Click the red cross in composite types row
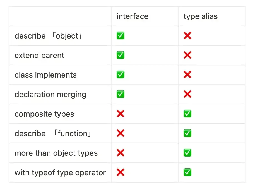Screen dimensions: 270x192 [x=120, y=114]
